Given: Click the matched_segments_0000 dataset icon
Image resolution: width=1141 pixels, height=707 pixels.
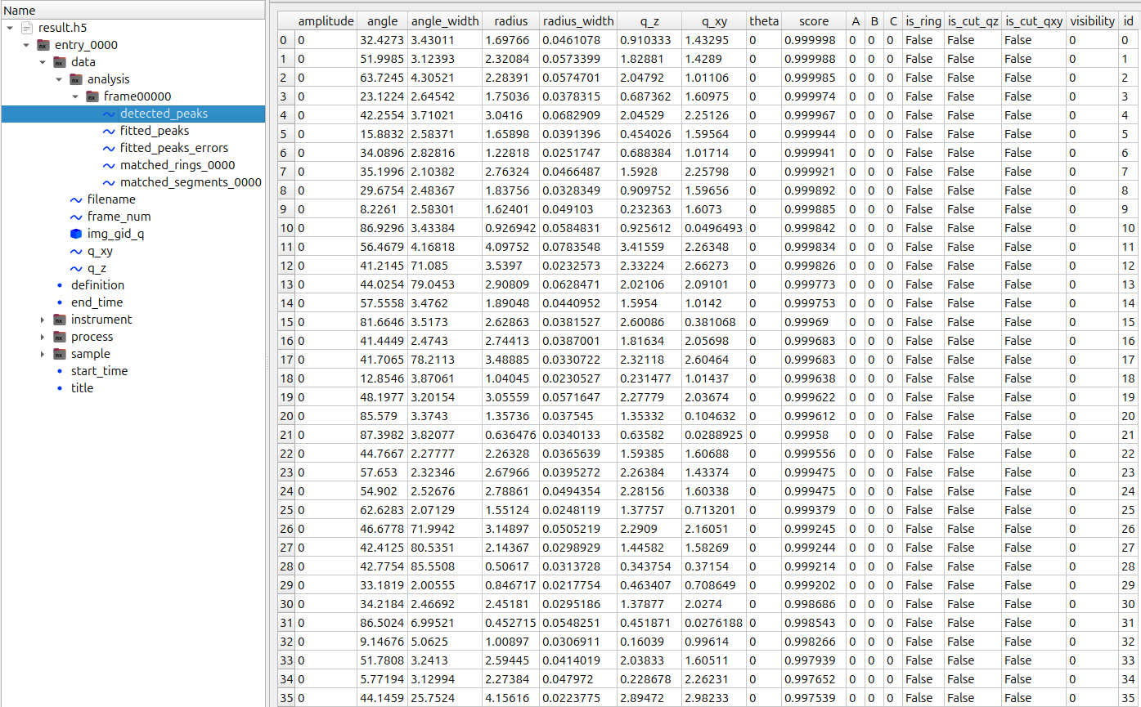Looking at the screenshot, I should 109,182.
